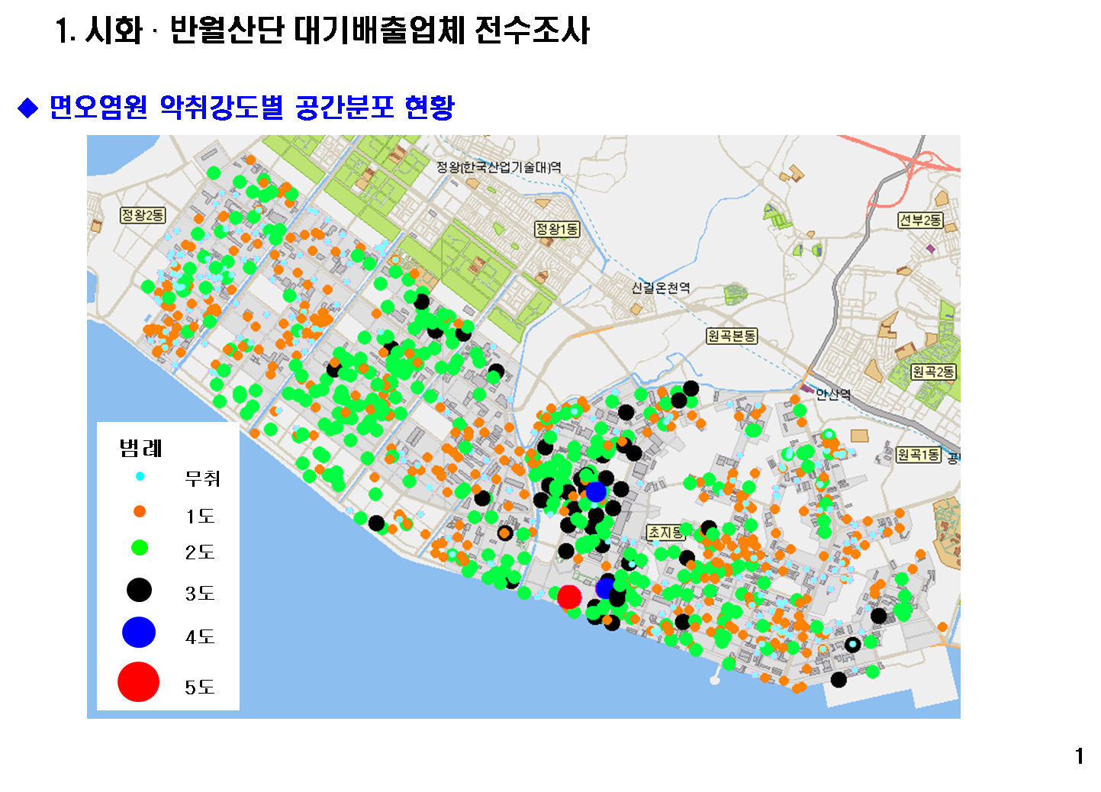Click the 범례 legend heading
Viewport: 1101px width, 792px height.
[x=141, y=448]
